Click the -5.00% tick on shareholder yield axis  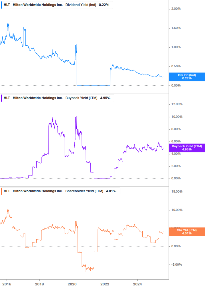pyautogui.click(x=176, y=265)
